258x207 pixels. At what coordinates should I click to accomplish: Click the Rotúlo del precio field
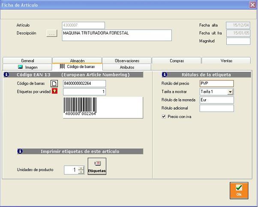coord(217,83)
